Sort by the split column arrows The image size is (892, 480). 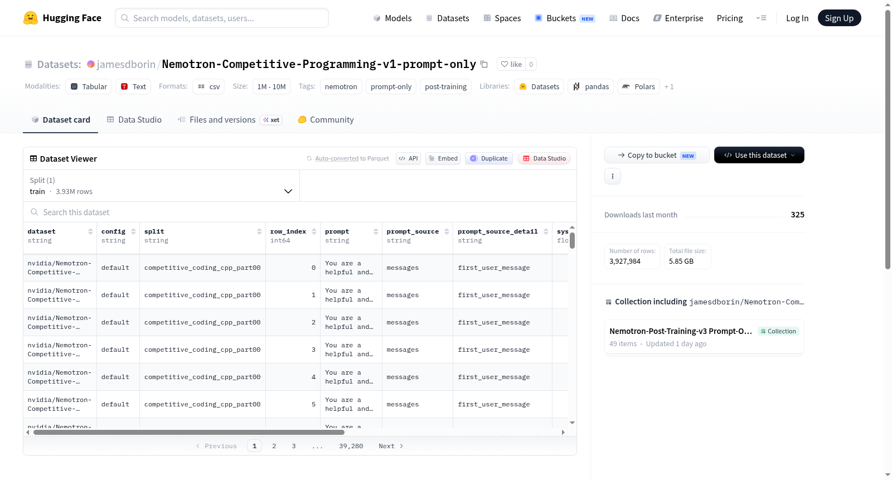point(259,231)
